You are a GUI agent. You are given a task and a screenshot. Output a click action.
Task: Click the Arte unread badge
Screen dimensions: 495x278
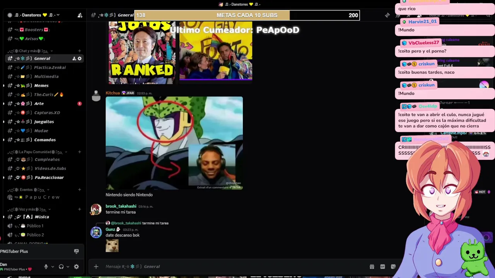[79, 103]
